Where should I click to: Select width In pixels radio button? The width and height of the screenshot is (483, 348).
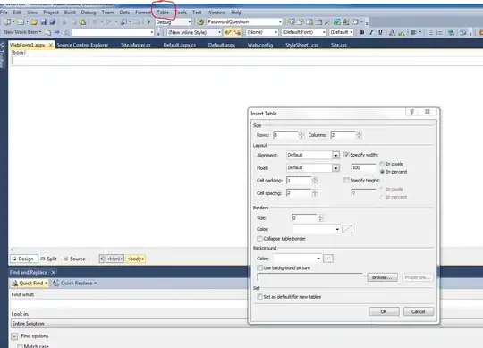[x=382, y=164]
